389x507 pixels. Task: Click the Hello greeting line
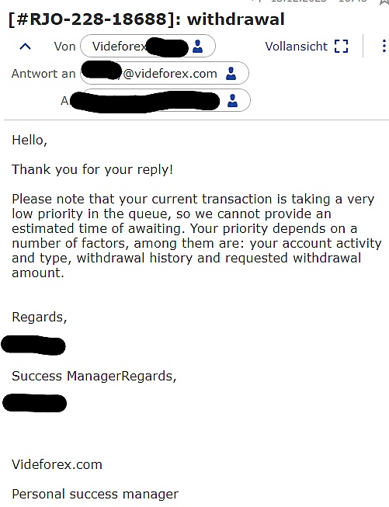pos(30,141)
